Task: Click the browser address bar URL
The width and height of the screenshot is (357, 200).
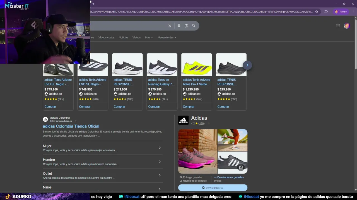Action: pyautogui.click(x=201, y=12)
